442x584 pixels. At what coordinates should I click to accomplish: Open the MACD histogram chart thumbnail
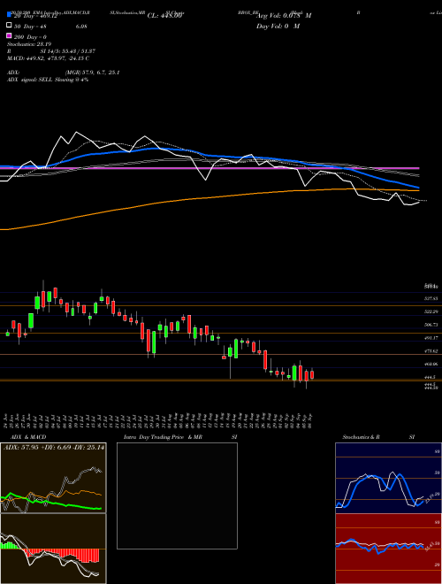(x=53, y=549)
